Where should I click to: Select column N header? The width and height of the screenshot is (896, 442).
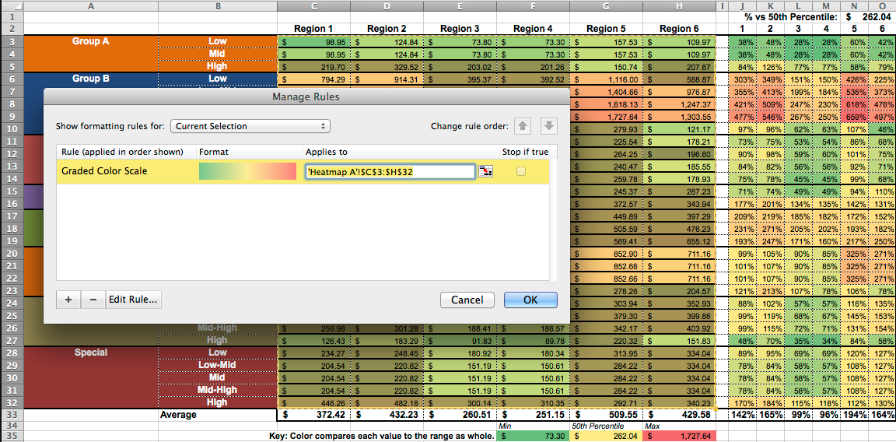click(854, 5)
